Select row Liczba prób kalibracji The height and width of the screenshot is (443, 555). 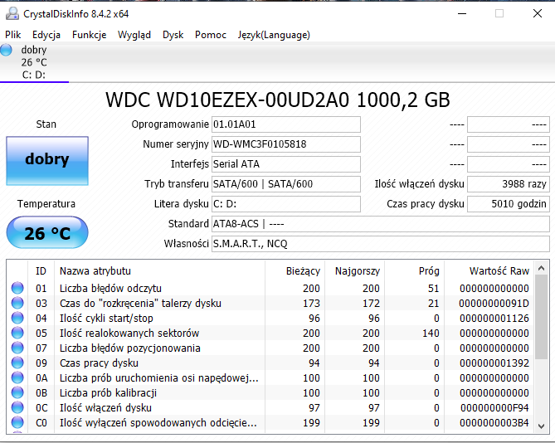[x=270, y=392]
